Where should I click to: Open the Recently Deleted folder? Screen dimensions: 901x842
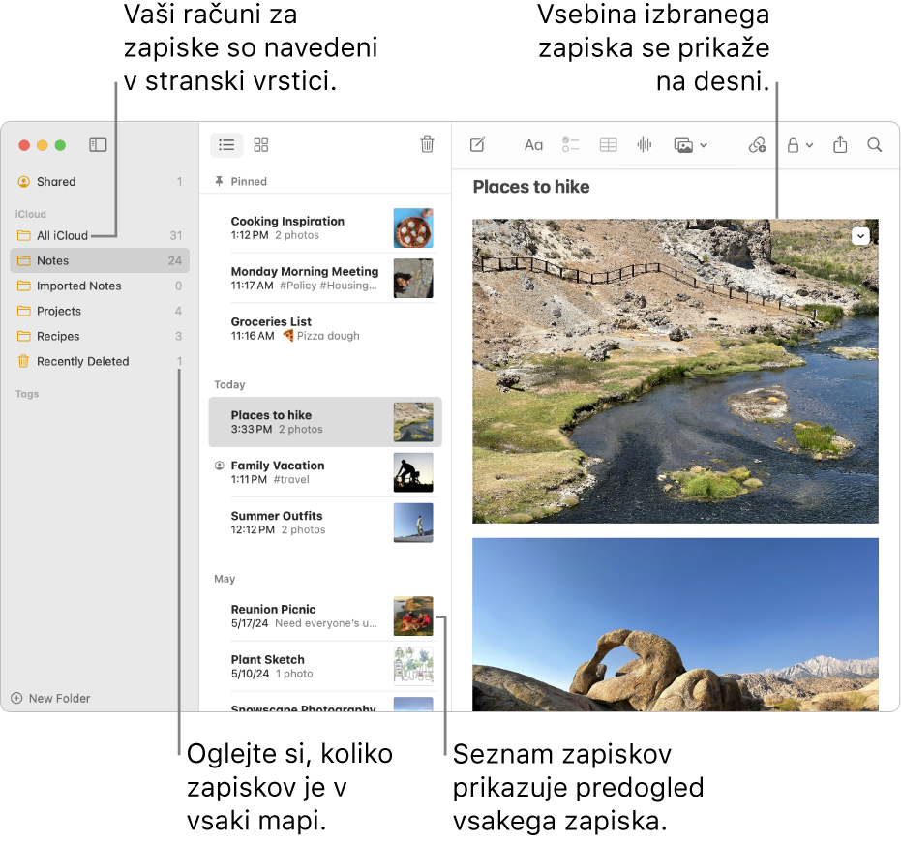pos(82,362)
